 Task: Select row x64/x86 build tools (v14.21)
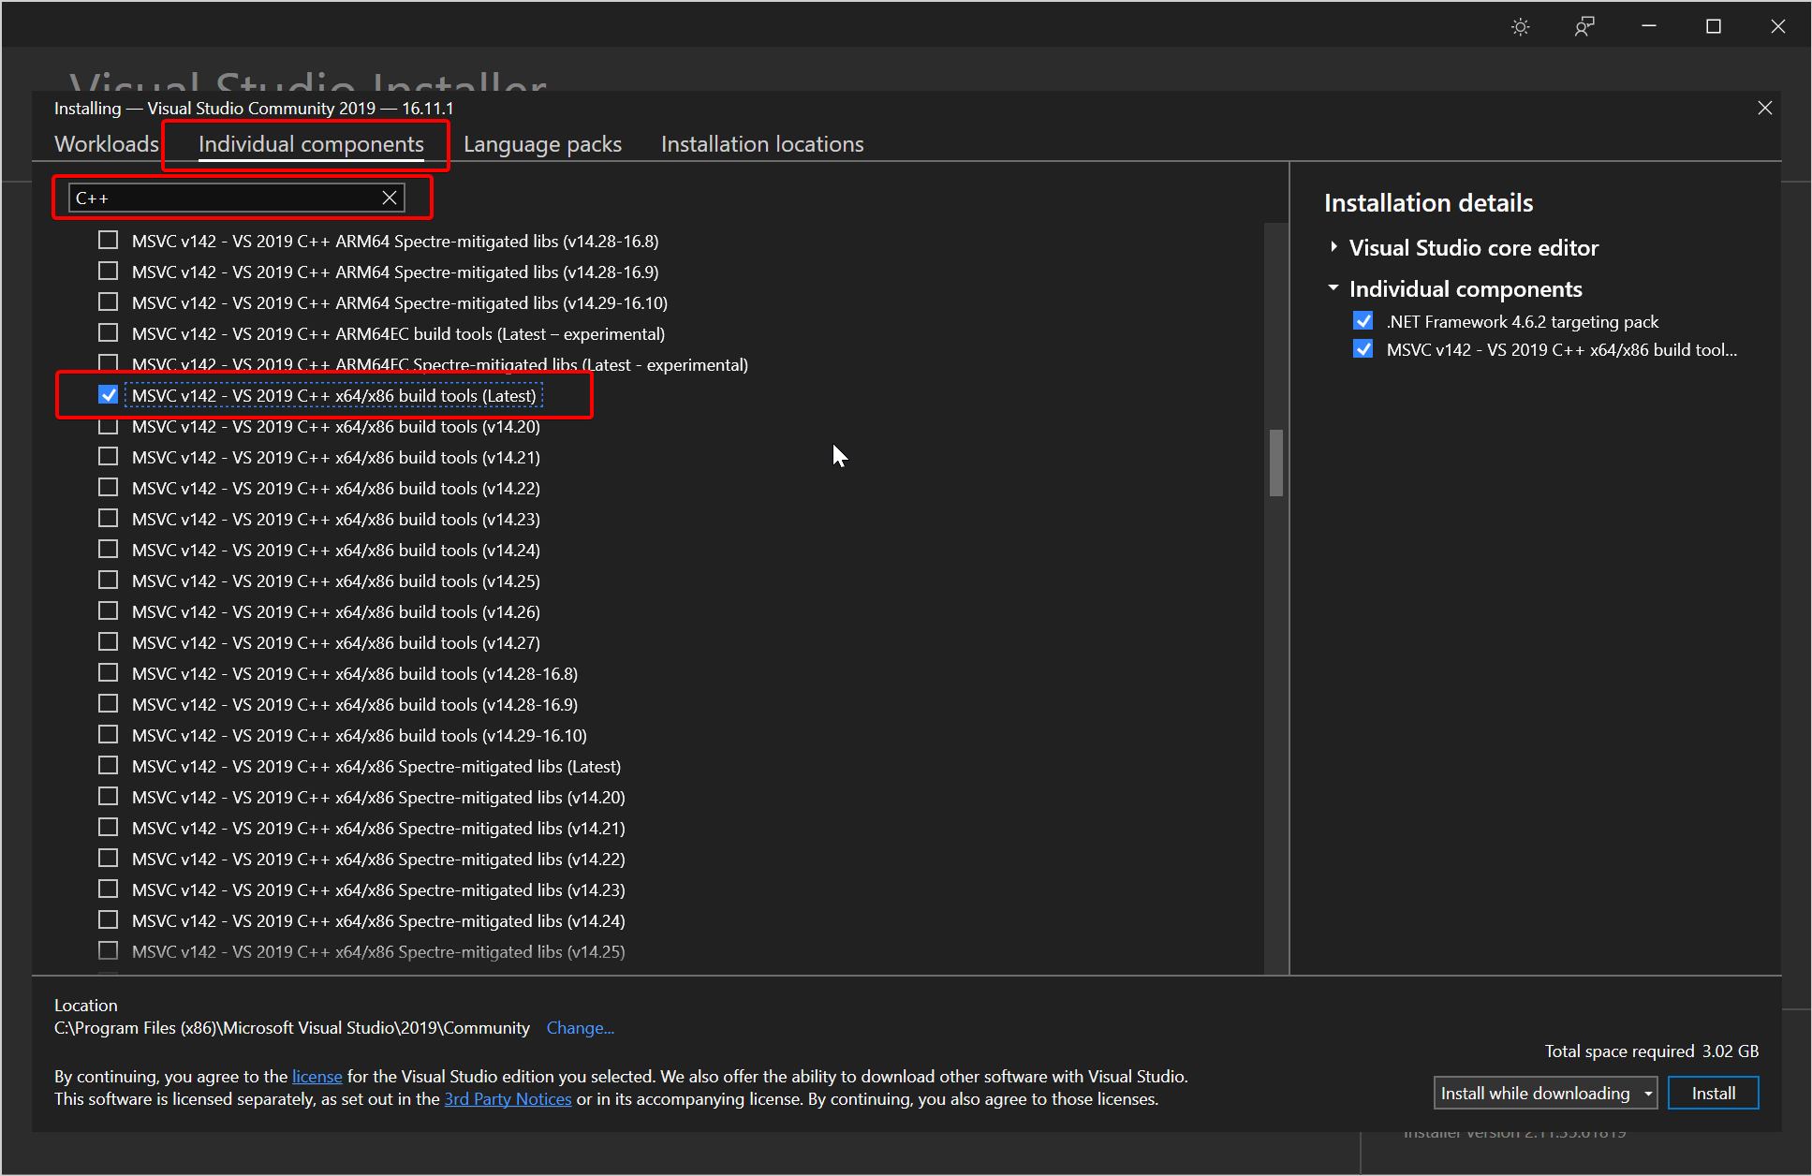[x=335, y=457]
